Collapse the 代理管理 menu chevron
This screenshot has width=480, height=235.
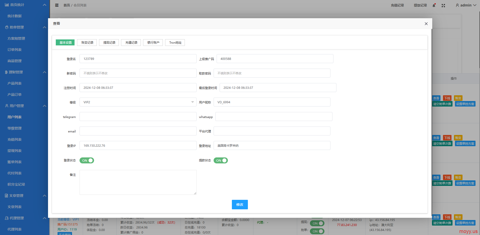click(x=45, y=218)
